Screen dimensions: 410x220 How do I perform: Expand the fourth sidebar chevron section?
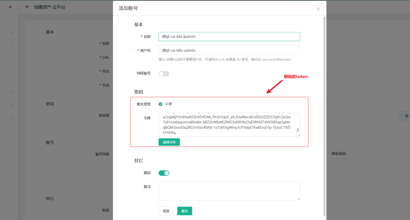click(11, 105)
